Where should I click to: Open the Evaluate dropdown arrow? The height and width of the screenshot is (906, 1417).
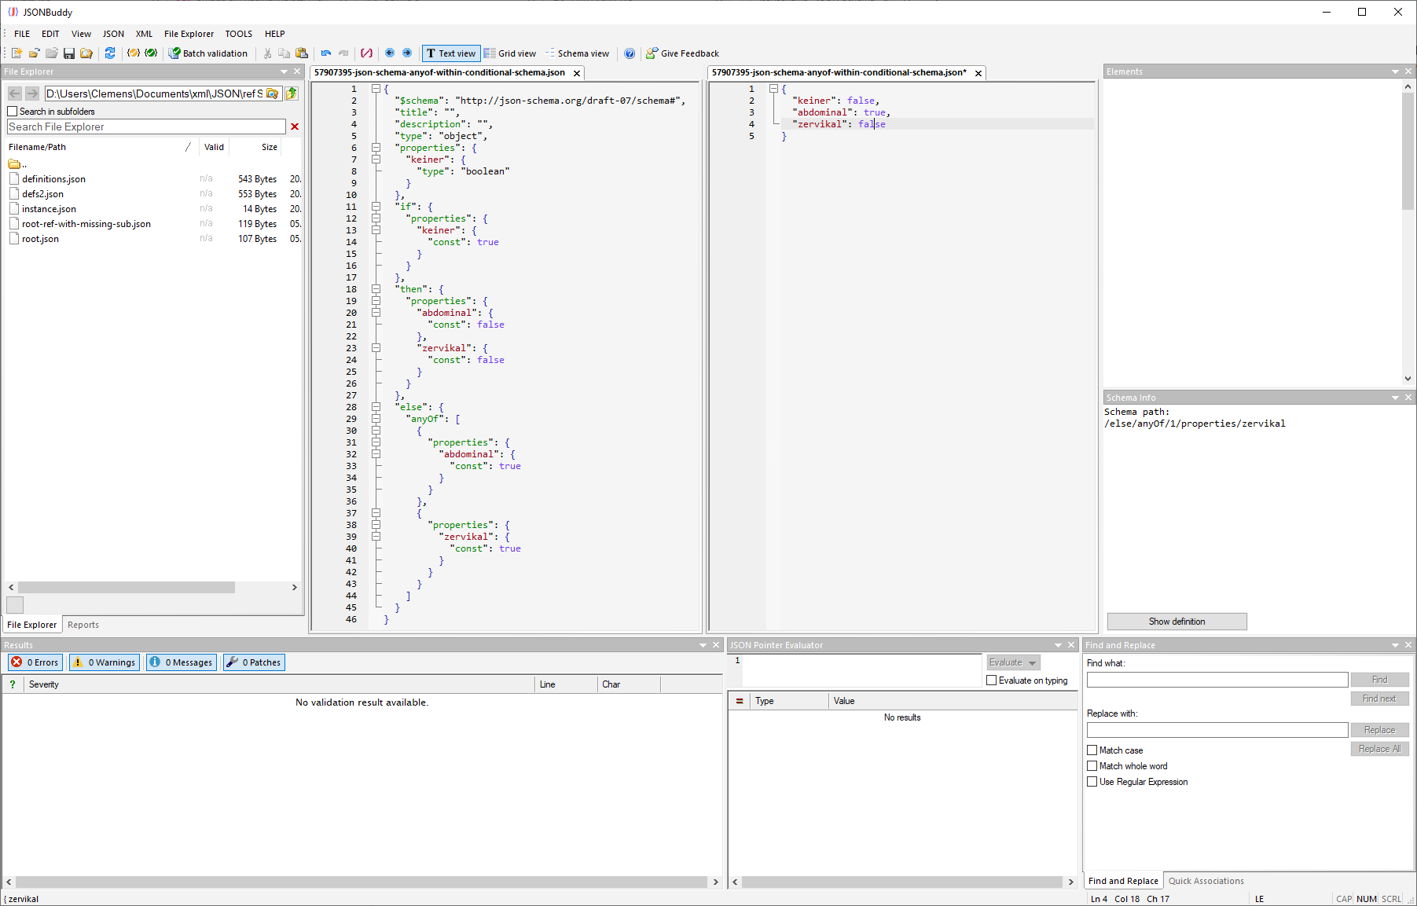coord(1033,663)
